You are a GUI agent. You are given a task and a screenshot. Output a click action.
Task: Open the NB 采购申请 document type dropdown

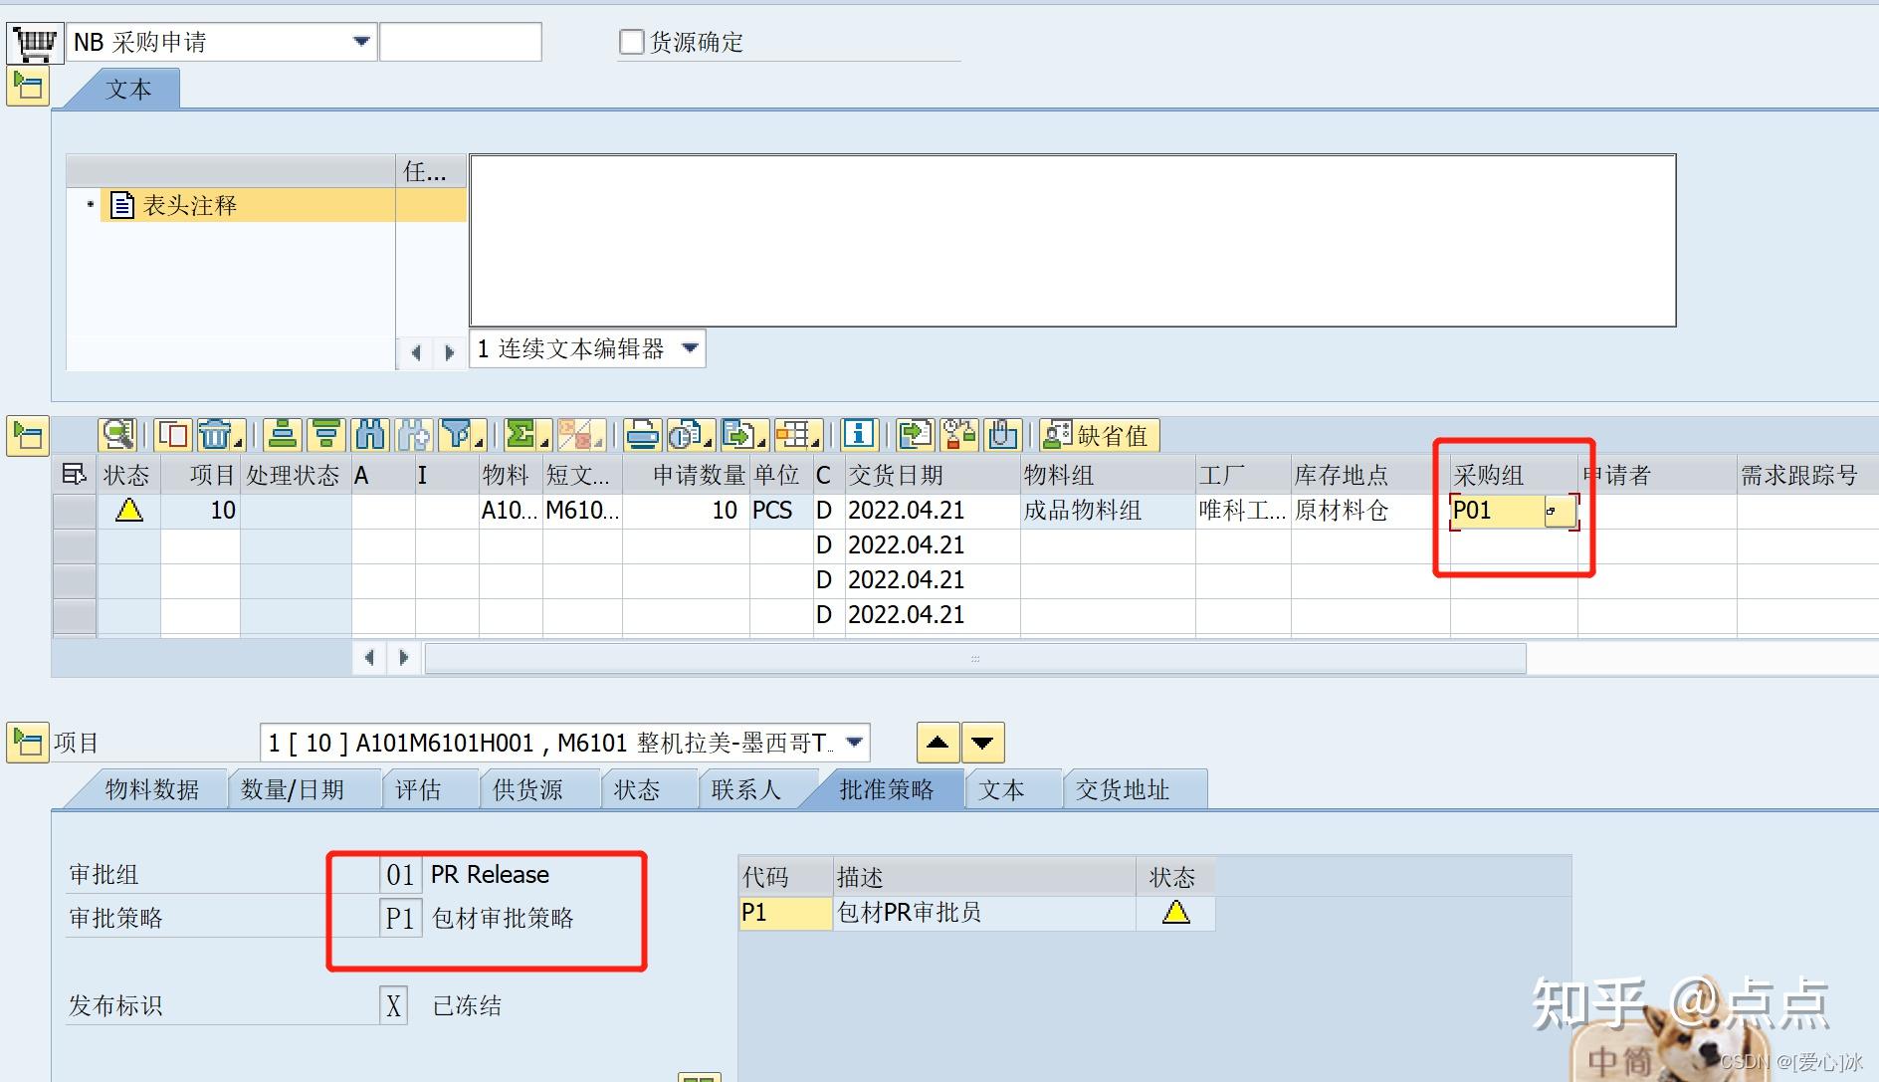pos(359,41)
